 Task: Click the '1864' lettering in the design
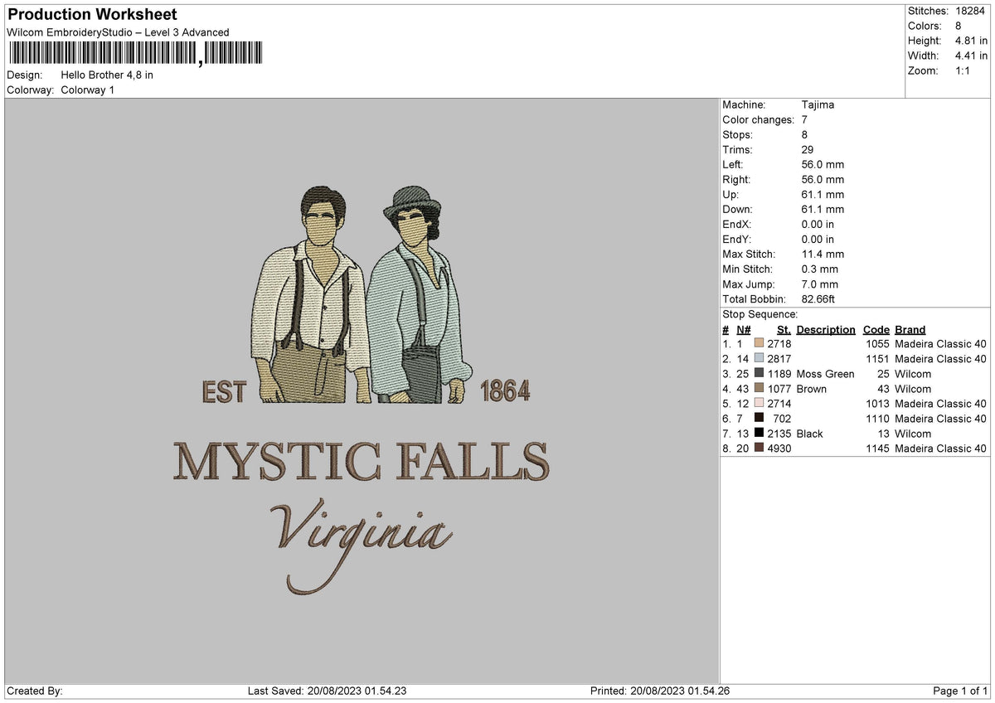[505, 391]
